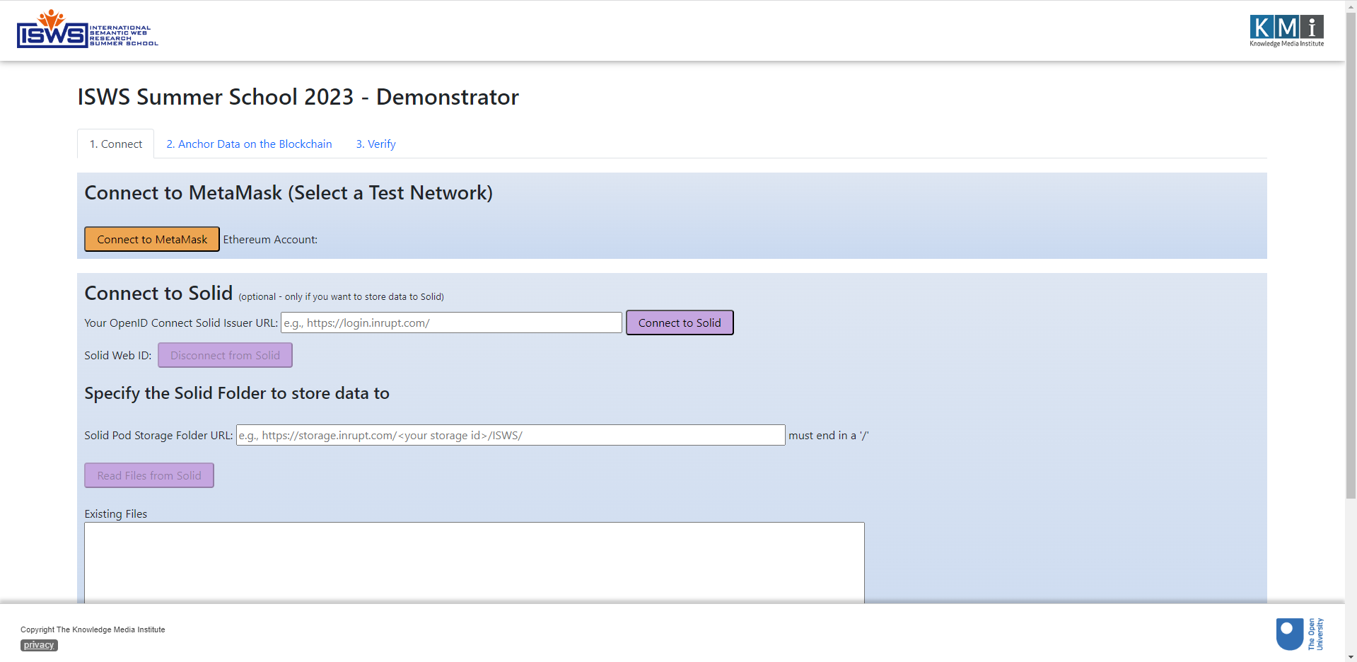This screenshot has width=1357, height=662.
Task: Click the Disconnect from Solid button
Action: coord(225,355)
